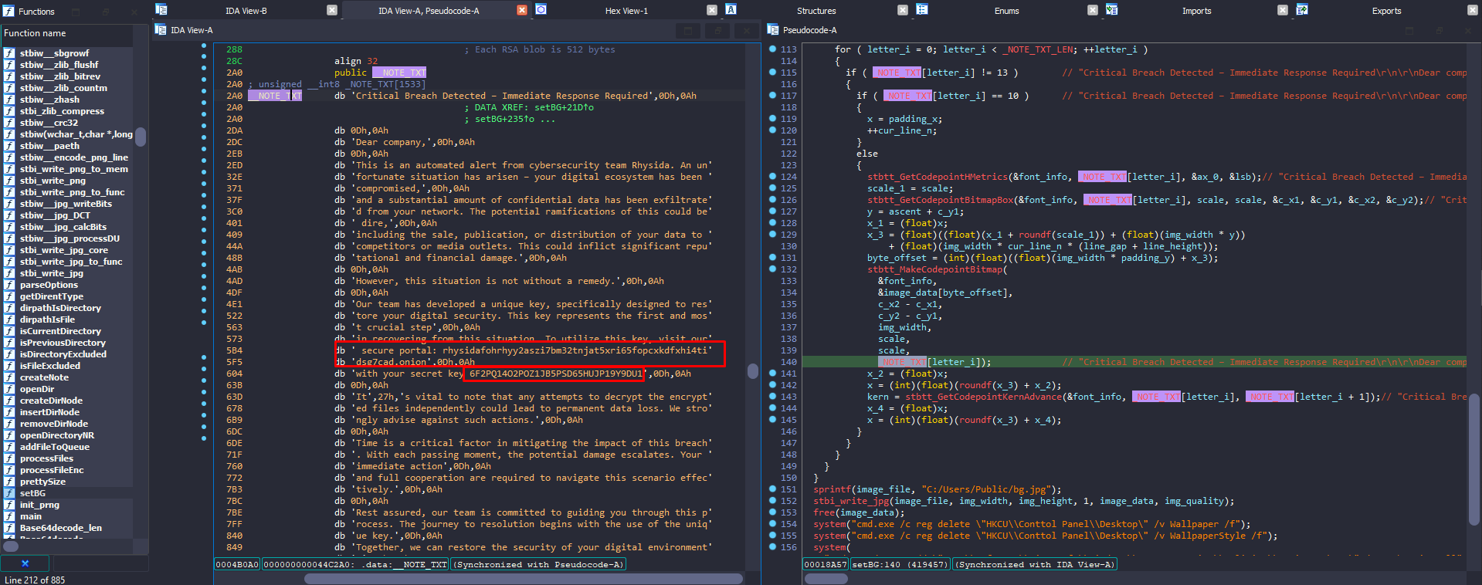This screenshot has height=585, width=1482.
Task: Click the IDA View-A sub-panel icon
Action: point(161,29)
